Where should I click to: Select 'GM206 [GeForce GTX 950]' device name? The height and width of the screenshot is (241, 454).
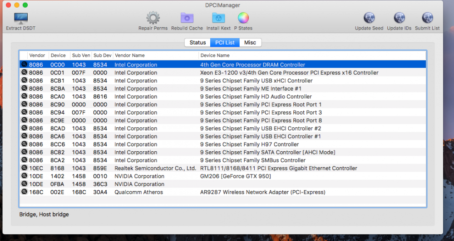(235, 176)
